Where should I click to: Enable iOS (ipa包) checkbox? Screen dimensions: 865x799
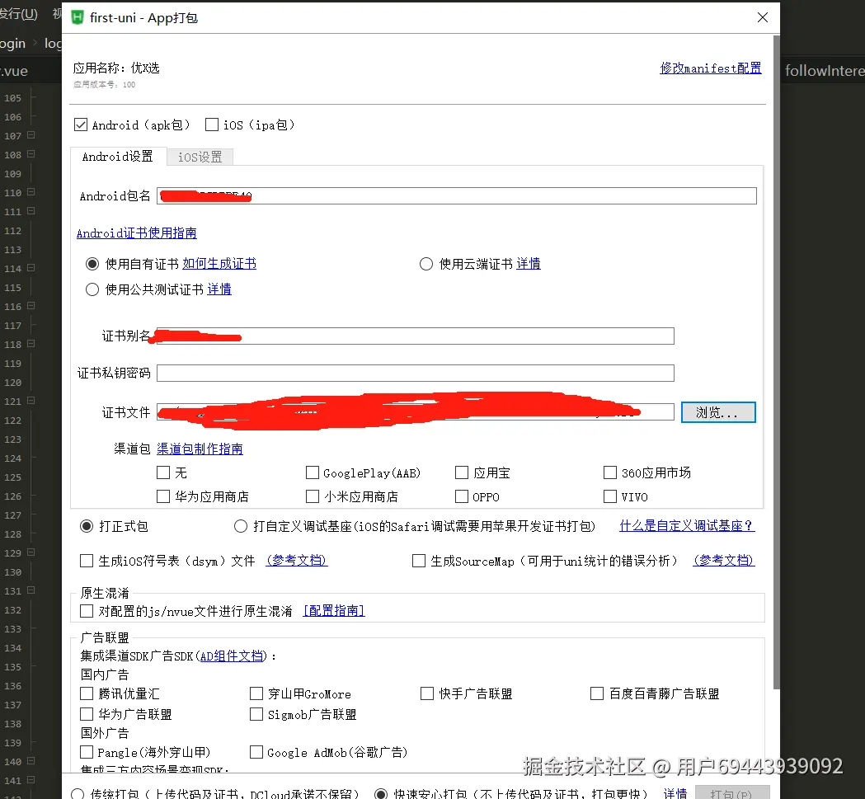(212, 125)
